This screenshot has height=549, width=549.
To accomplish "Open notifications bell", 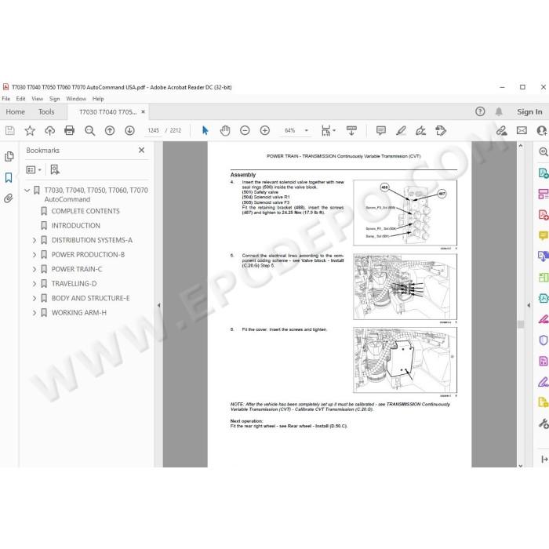I will tap(499, 111).
